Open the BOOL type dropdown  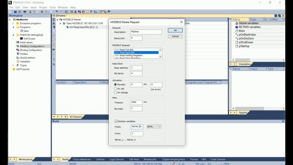pyautogui.click(x=154, y=126)
